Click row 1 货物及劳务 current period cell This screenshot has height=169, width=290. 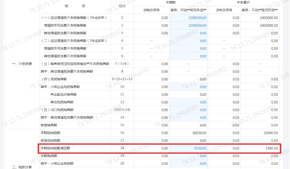151,17
